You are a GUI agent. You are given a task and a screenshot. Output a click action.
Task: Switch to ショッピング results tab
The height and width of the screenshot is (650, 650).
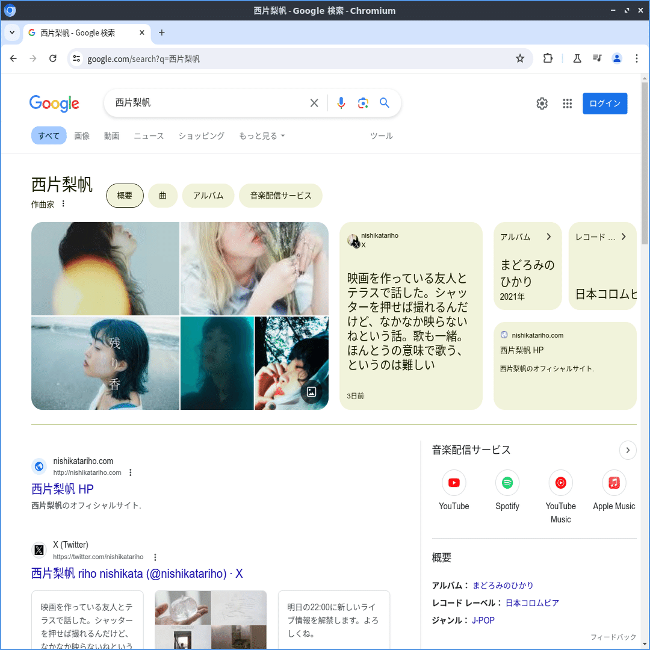point(202,135)
